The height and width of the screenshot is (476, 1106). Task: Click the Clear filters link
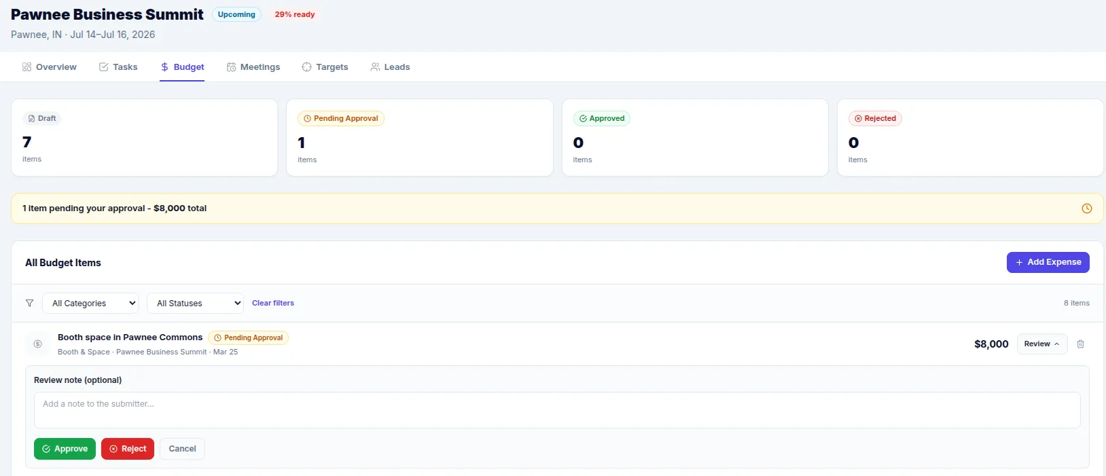273,304
